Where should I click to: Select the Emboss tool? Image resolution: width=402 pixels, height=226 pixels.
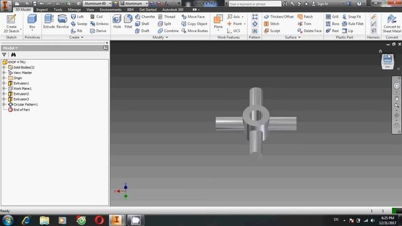[99, 24]
